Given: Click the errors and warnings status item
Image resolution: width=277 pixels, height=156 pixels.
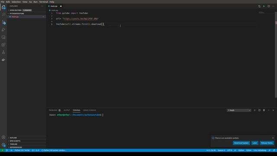Looking at the screenshot, I should pos(35,150).
